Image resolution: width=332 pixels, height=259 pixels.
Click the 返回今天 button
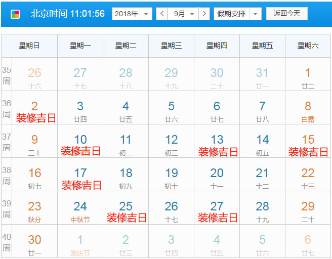point(286,14)
